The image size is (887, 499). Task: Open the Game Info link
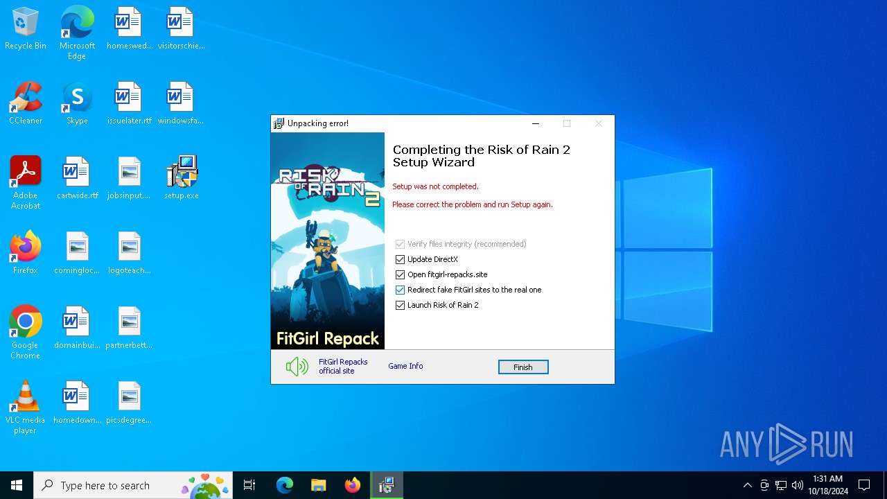coord(405,366)
